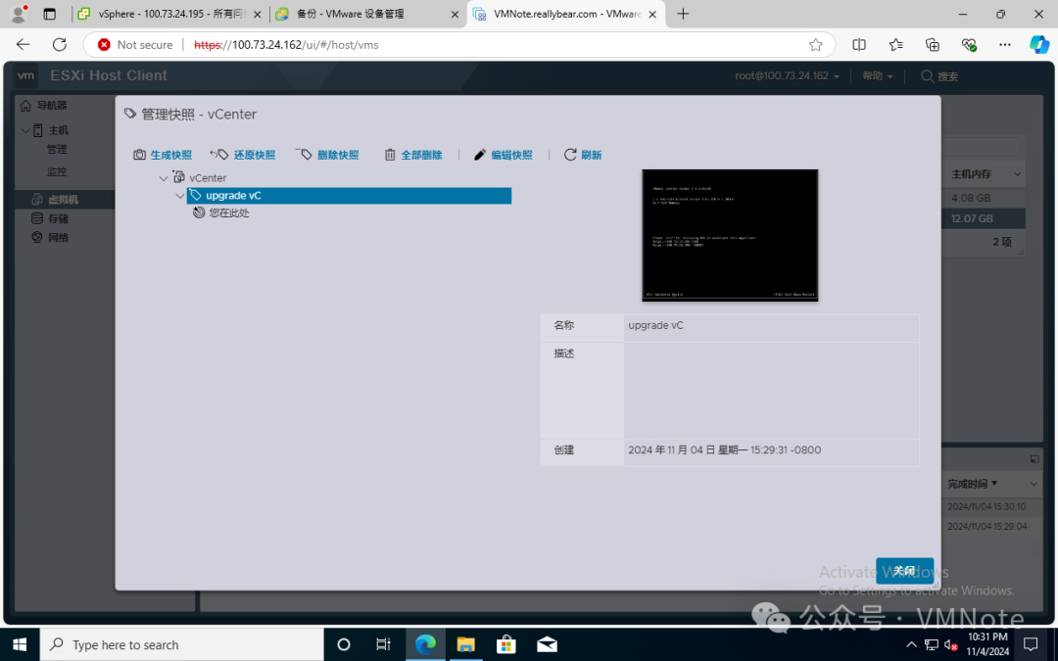Collapse the vCenter tree node

point(164,179)
